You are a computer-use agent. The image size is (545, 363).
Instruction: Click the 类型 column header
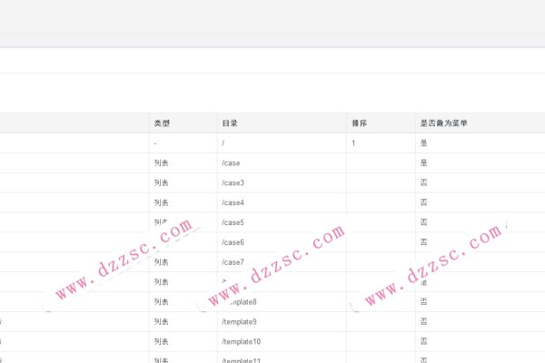point(162,123)
